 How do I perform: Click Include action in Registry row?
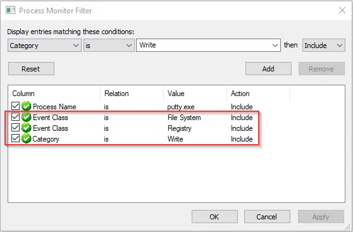(242, 128)
